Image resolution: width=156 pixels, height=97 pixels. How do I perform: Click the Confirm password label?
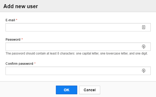(19, 64)
